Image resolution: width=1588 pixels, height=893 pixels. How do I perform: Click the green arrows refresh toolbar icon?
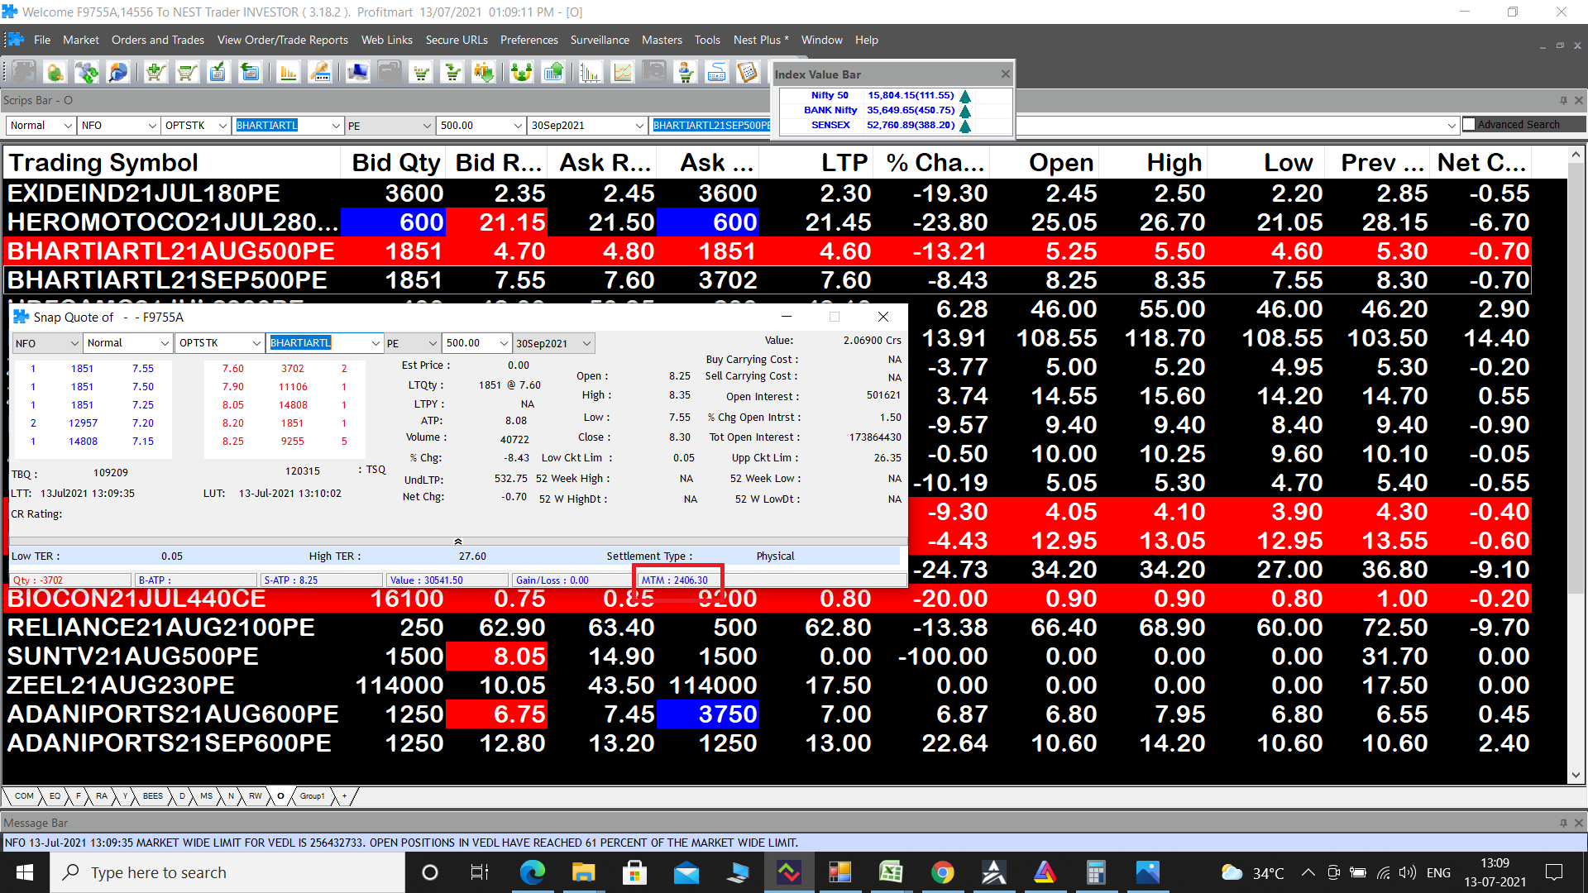(x=87, y=73)
